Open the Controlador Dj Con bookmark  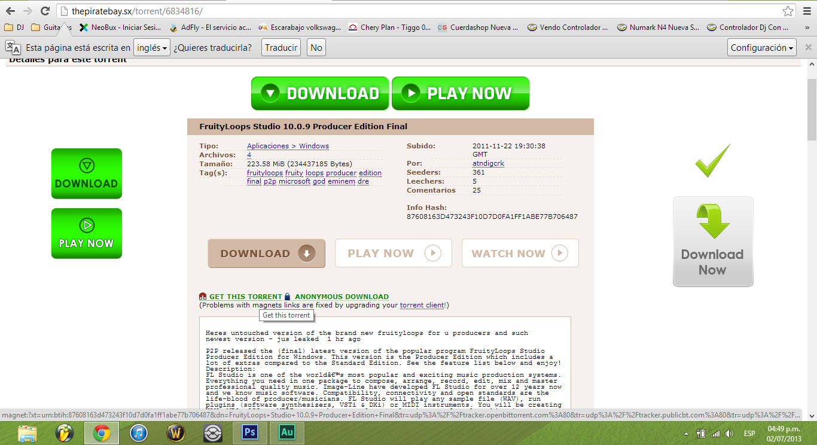click(748, 28)
